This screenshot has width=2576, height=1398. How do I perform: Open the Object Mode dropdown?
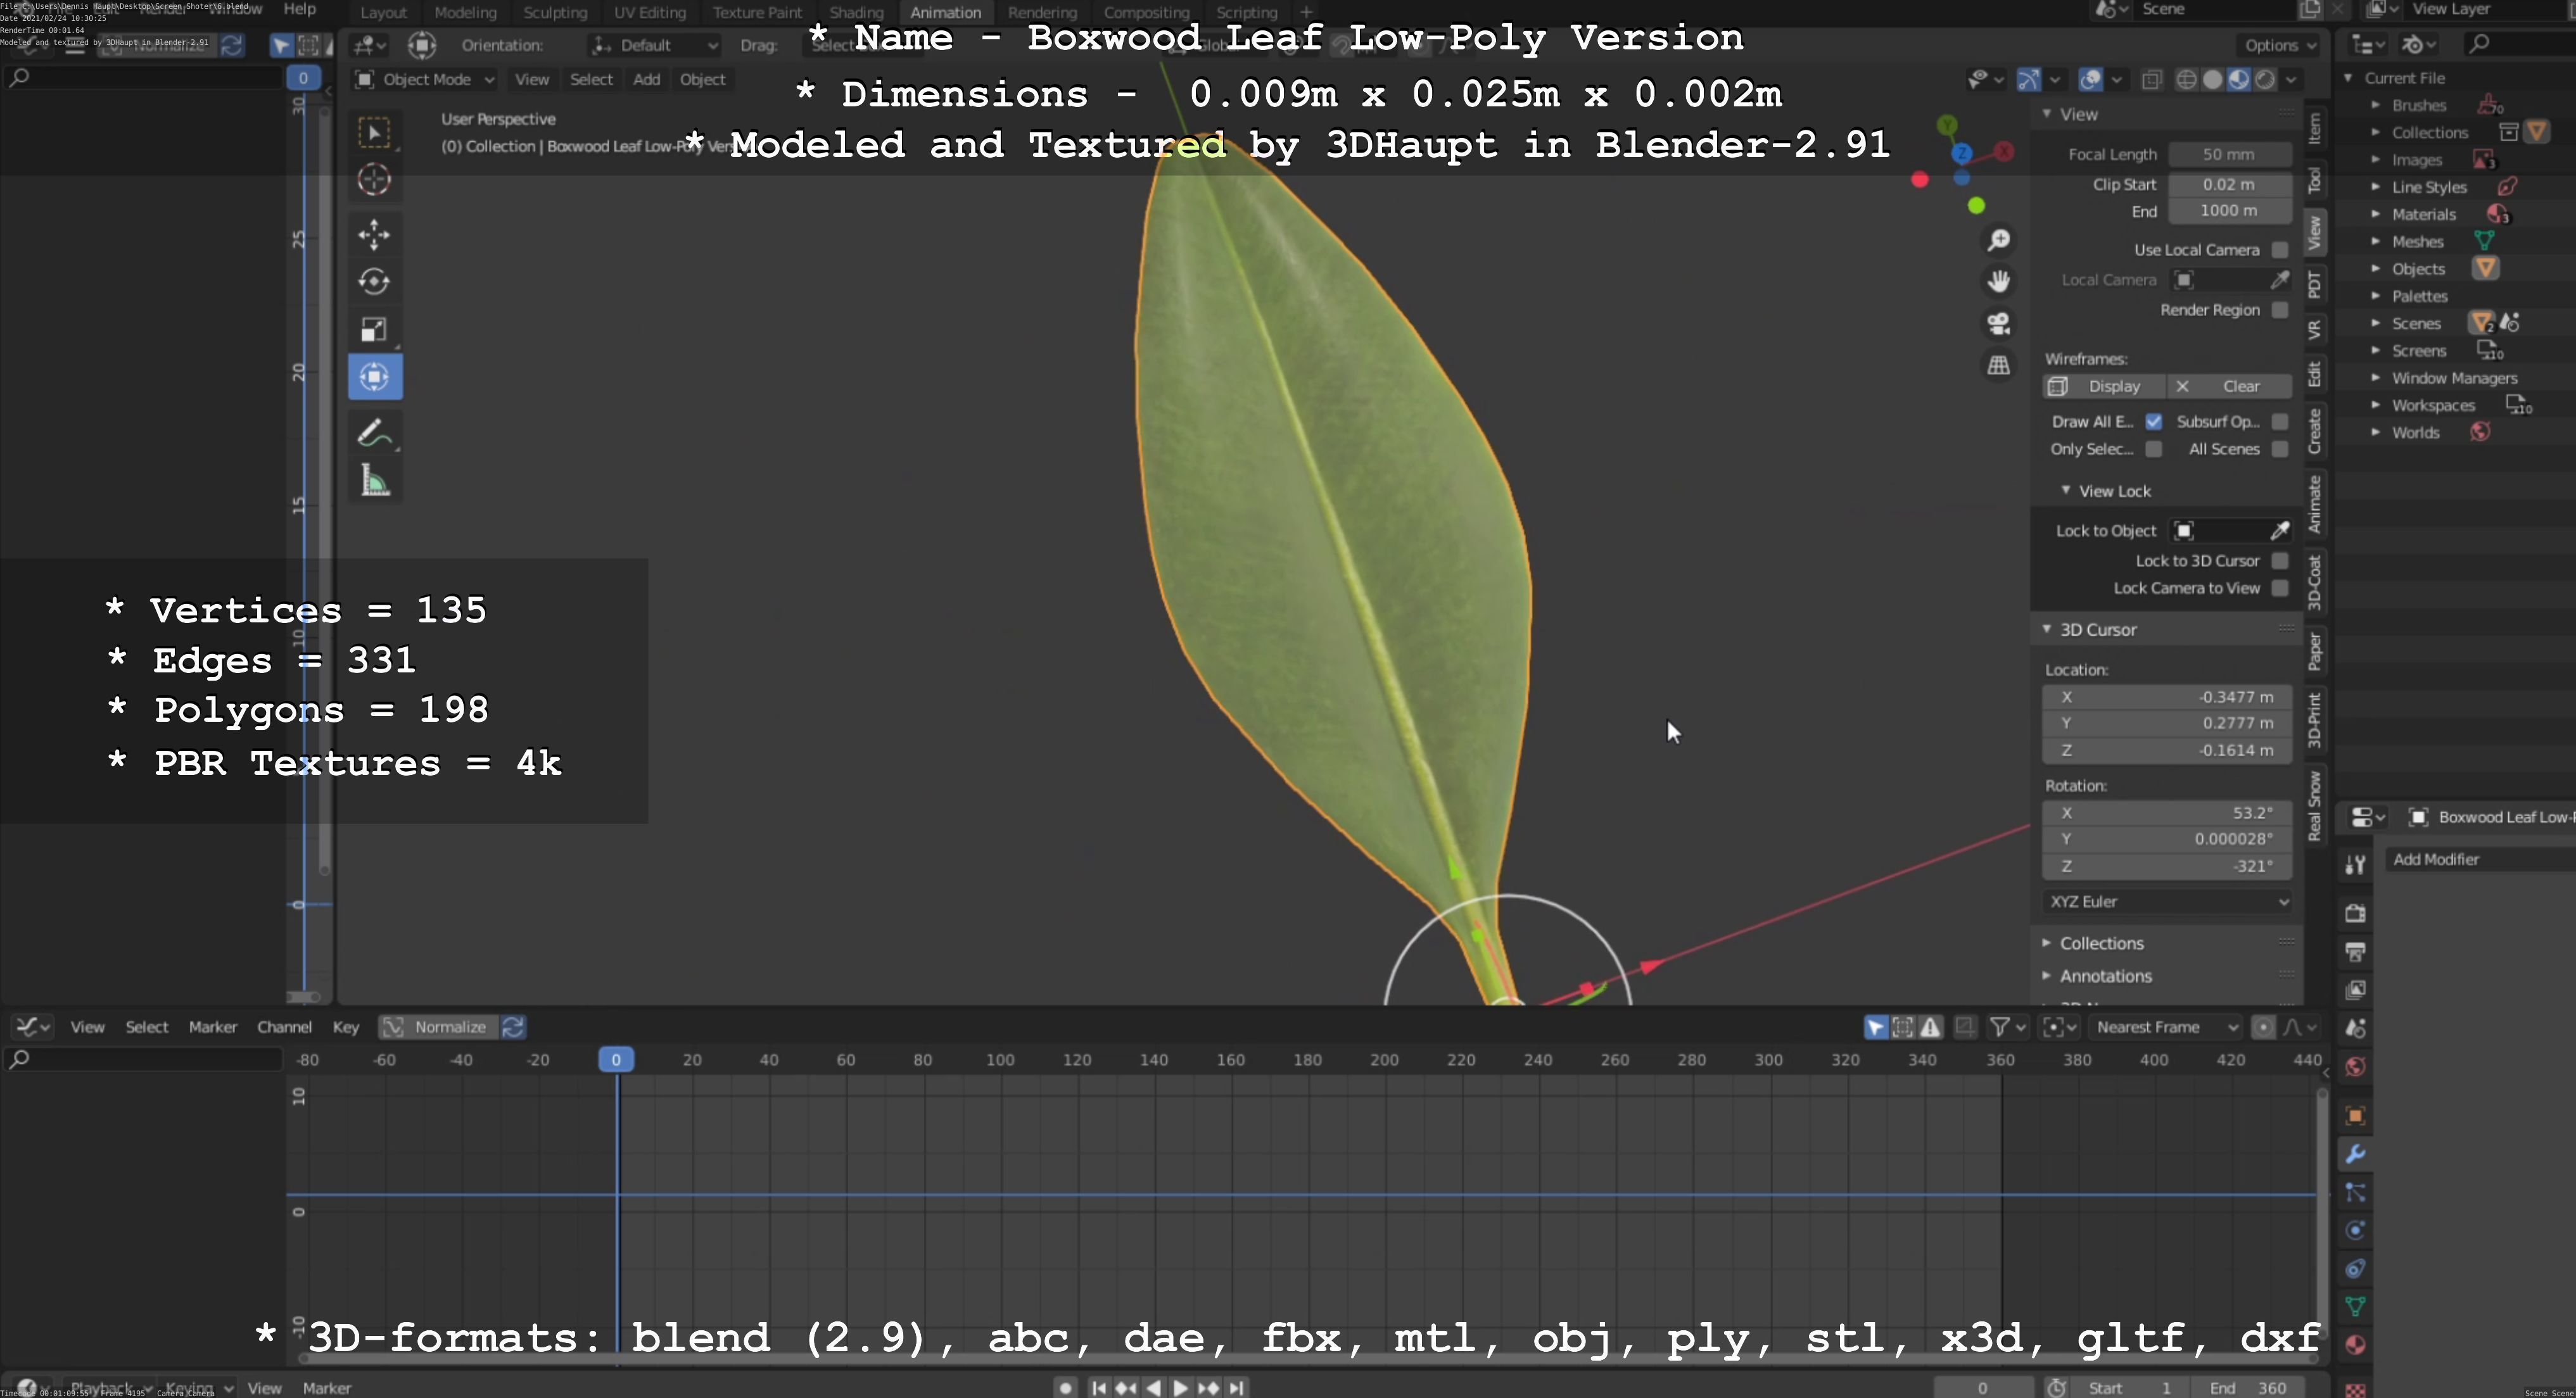tap(425, 80)
